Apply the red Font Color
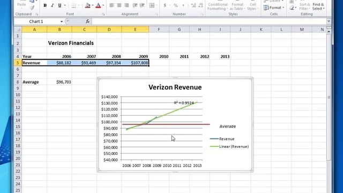This screenshot has width=343, height=193. pos(98,5)
